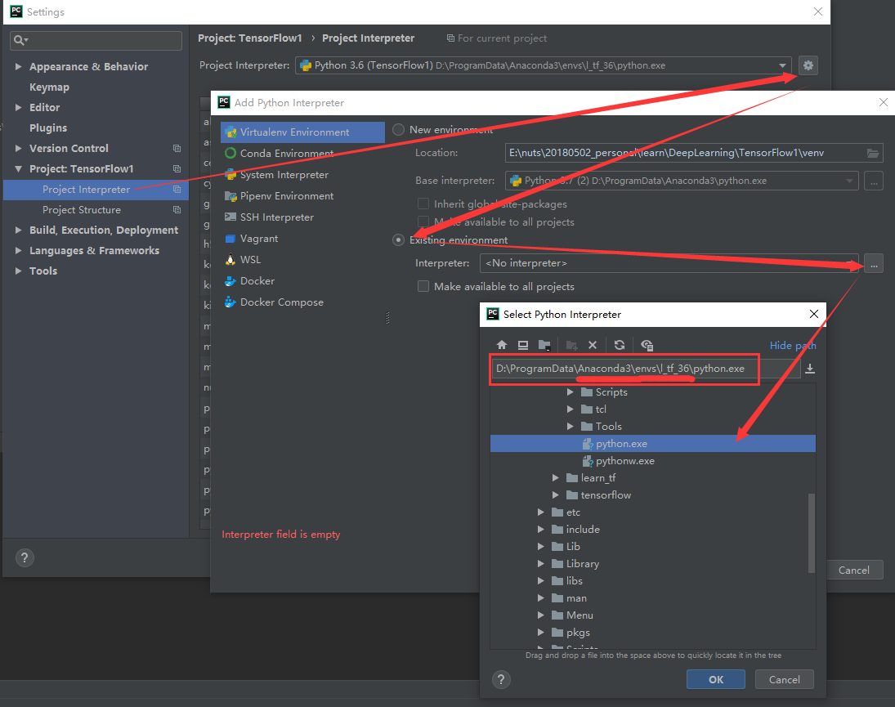Click project-level icon beside Version Control
Screen dimensions: 895x707
pos(177,149)
